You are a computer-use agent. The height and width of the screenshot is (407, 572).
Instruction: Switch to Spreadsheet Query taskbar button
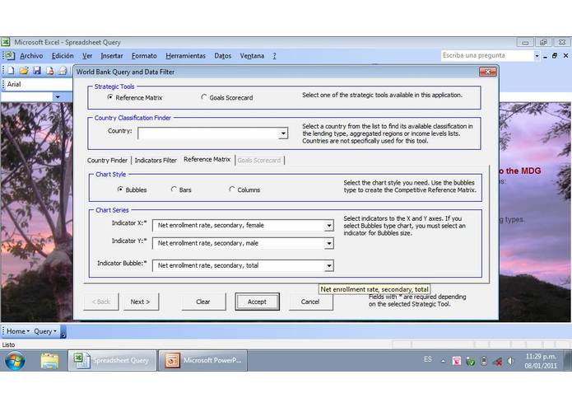coord(113,361)
